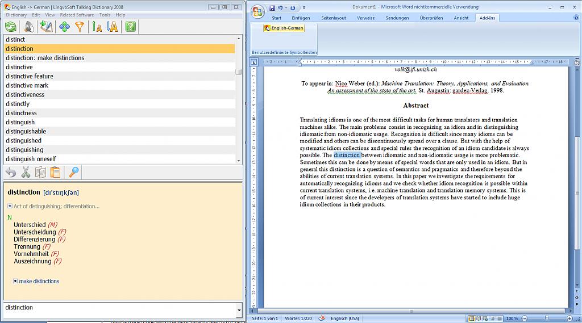This screenshot has width=582, height=323.
Task: Click the Undo icon in Word quick access
Action: (x=280, y=8)
